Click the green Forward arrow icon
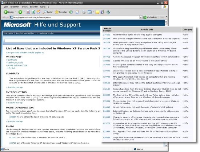200x152 pixels. click(x=20, y=12)
